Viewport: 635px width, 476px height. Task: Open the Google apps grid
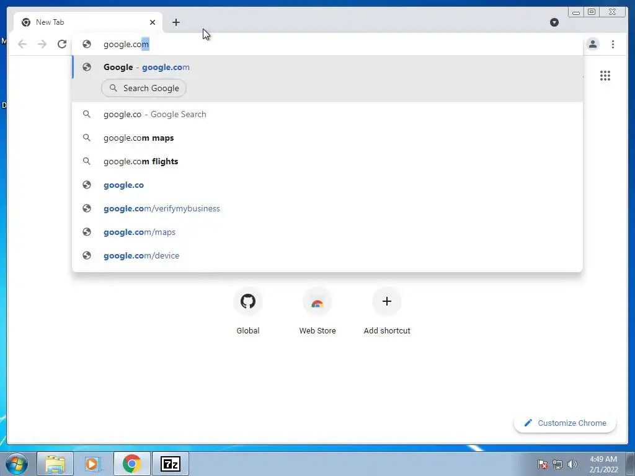click(x=605, y=76)
